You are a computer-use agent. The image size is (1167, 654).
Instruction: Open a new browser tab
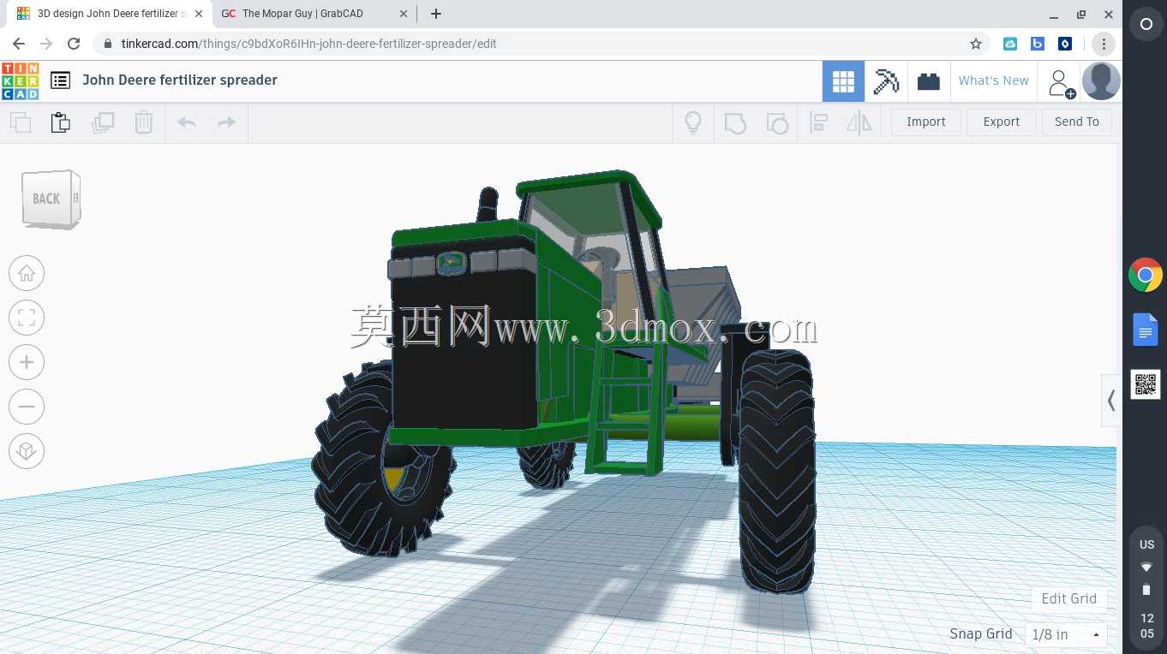pyautogui.click(x=436, y=14)
